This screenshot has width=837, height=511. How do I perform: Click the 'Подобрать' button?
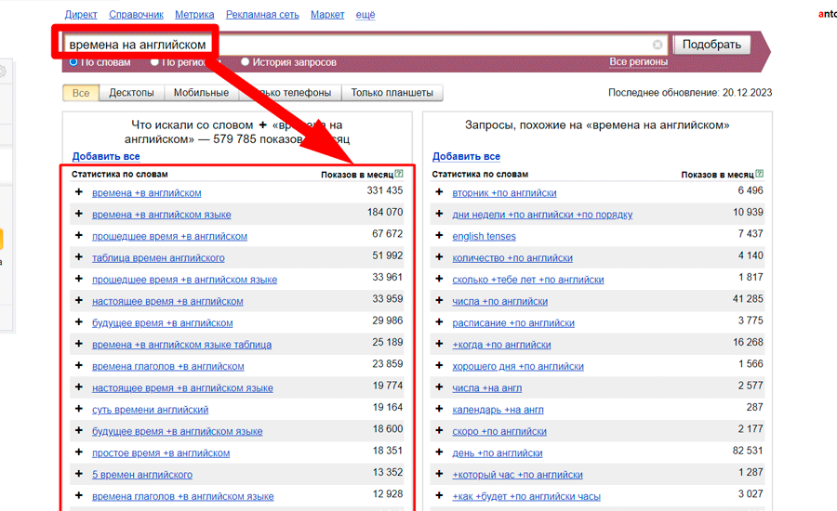711,45
